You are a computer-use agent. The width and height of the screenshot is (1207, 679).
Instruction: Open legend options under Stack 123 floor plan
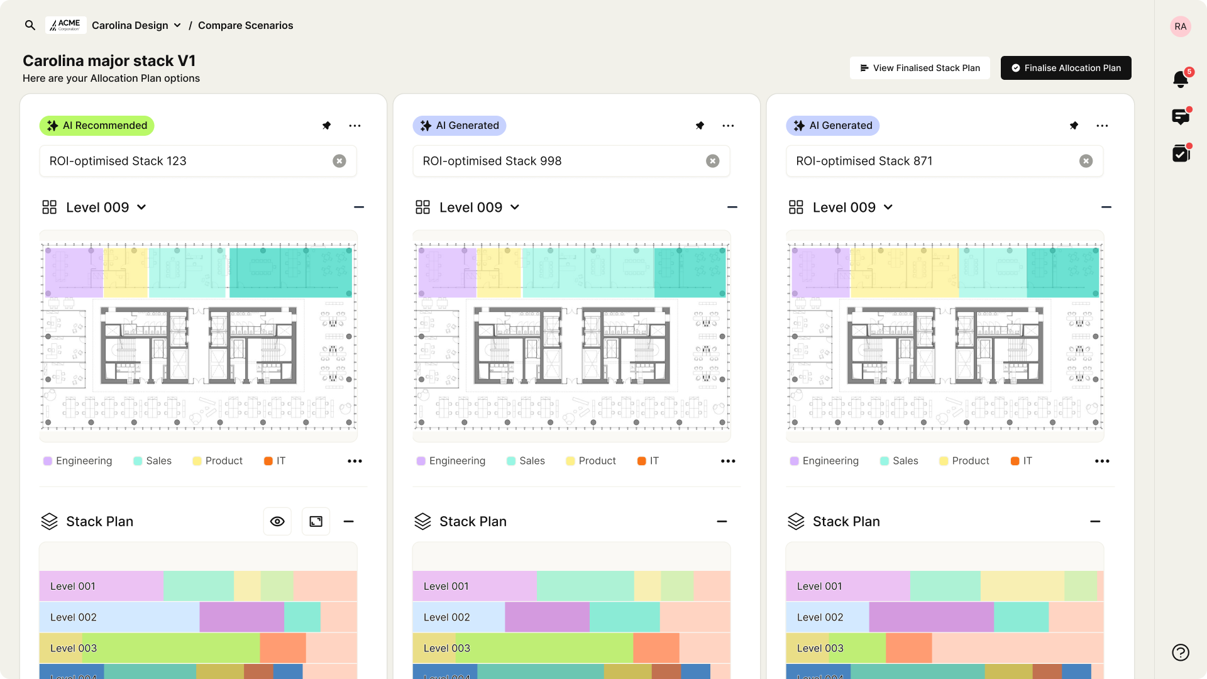[355, 461]
